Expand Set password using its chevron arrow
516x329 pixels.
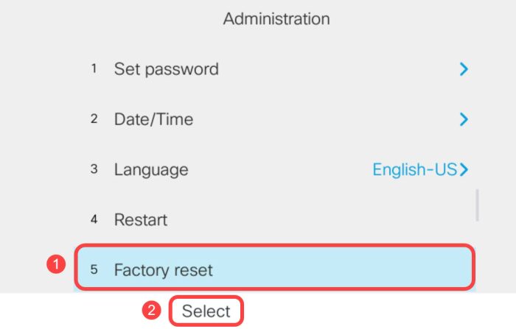(x=464, y=69)
